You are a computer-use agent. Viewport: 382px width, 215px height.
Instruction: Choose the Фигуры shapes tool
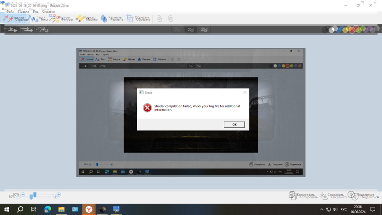(62, 19)
